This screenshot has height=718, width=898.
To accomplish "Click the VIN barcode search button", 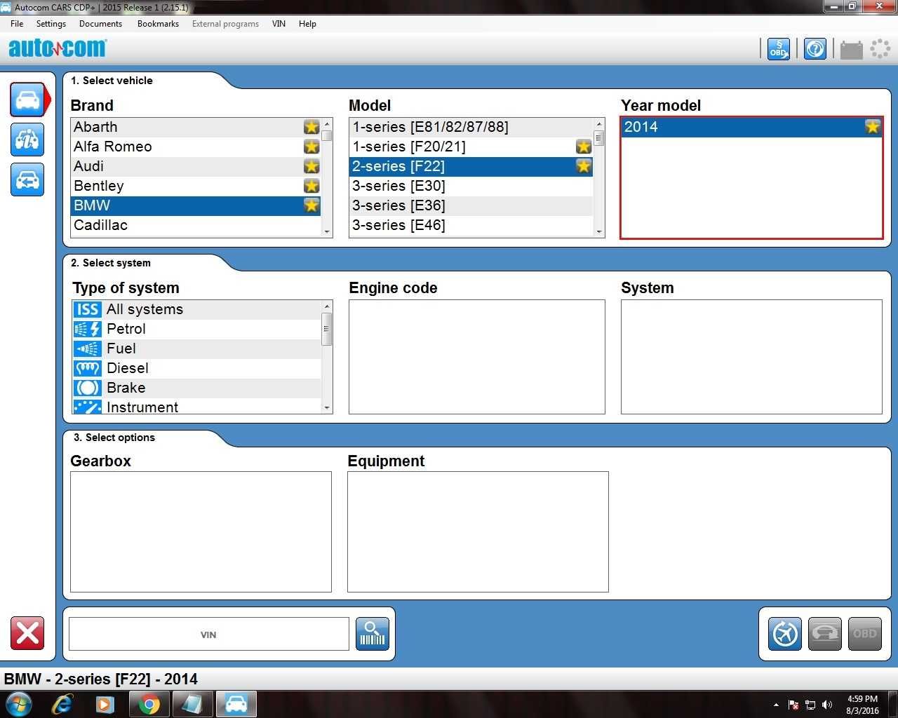I will pyautogui.click(x=373, y=634).
